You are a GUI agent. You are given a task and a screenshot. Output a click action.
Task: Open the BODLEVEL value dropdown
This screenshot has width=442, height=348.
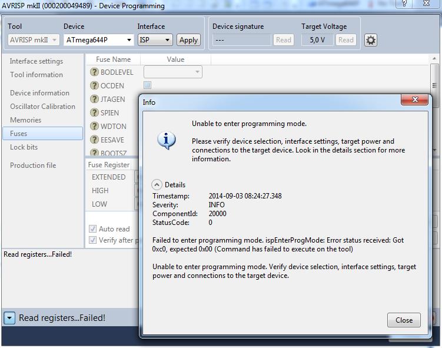pyautogui.click(x=173, y=72)
